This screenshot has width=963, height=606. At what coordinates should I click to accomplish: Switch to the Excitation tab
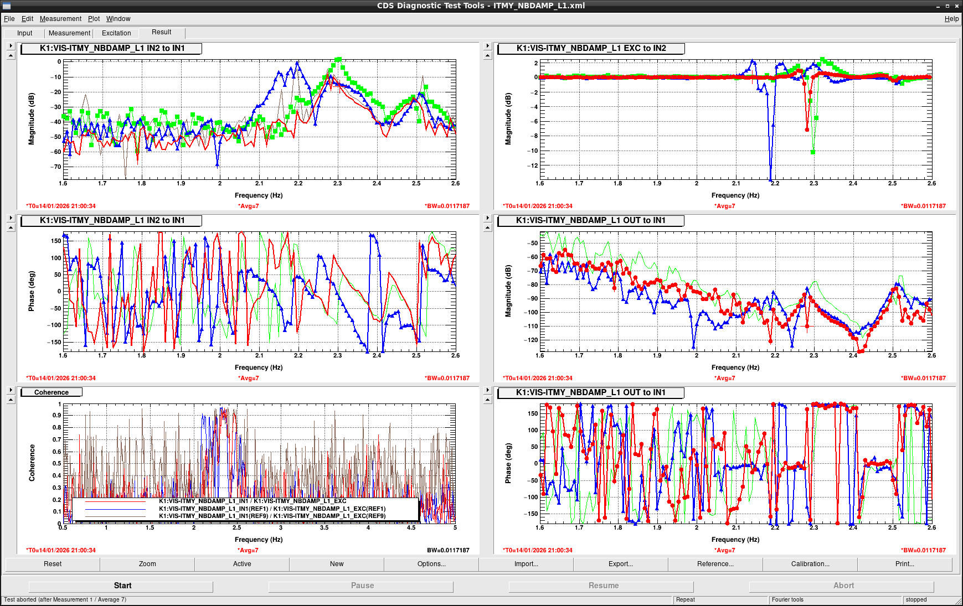point(116,33)
